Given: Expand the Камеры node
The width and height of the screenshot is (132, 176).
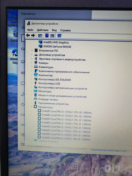Looking at the screenshot, I should click(x=32, y=63).
